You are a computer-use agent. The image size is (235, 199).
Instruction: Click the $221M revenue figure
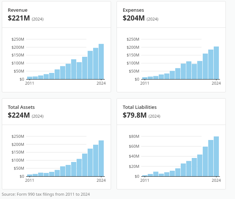19,18
